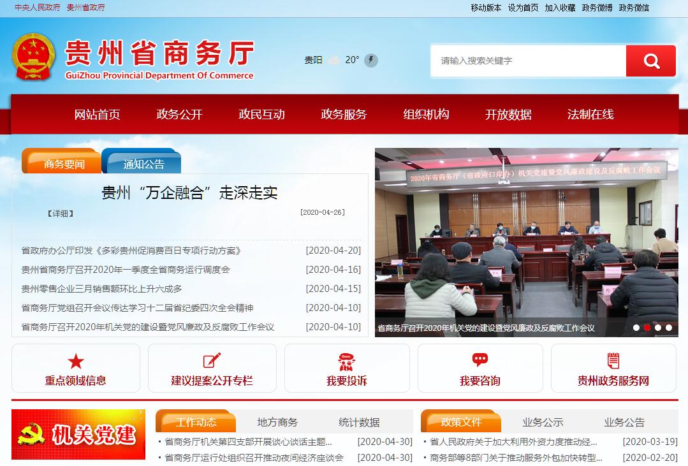
Task: Switch to the 通知公告 tab
Action: tap(143, 164)
